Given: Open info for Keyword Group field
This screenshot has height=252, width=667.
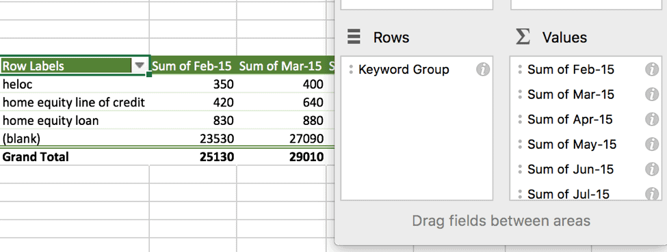Looking at the screenshot, I should [x=483, y=70].
